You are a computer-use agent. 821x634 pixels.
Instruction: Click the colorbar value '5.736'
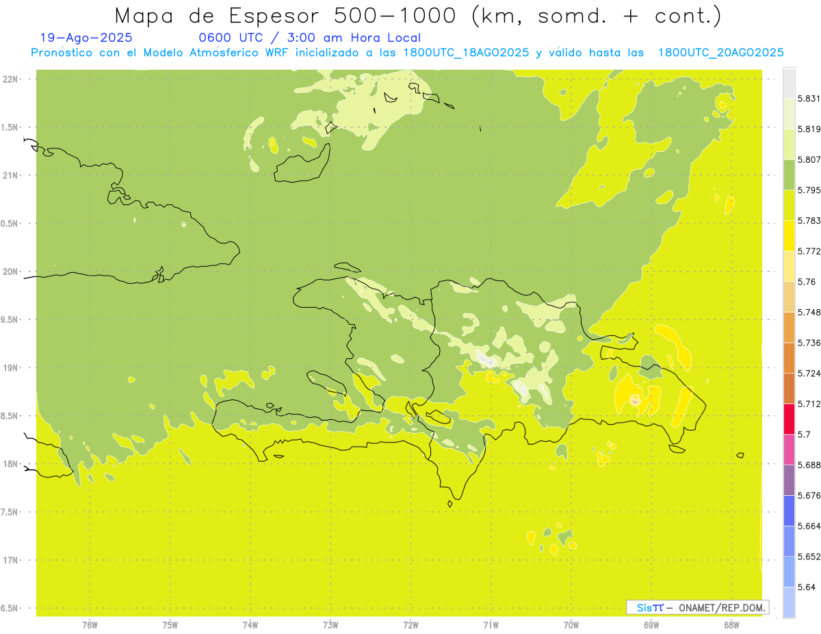point(809,343)
